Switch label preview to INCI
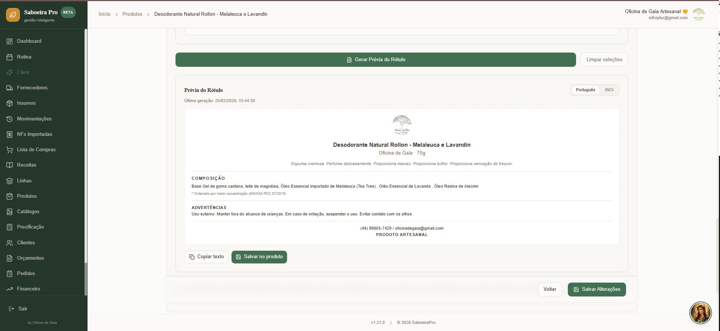The width and height of the screenshot is (720, 331). coord(609,90)
